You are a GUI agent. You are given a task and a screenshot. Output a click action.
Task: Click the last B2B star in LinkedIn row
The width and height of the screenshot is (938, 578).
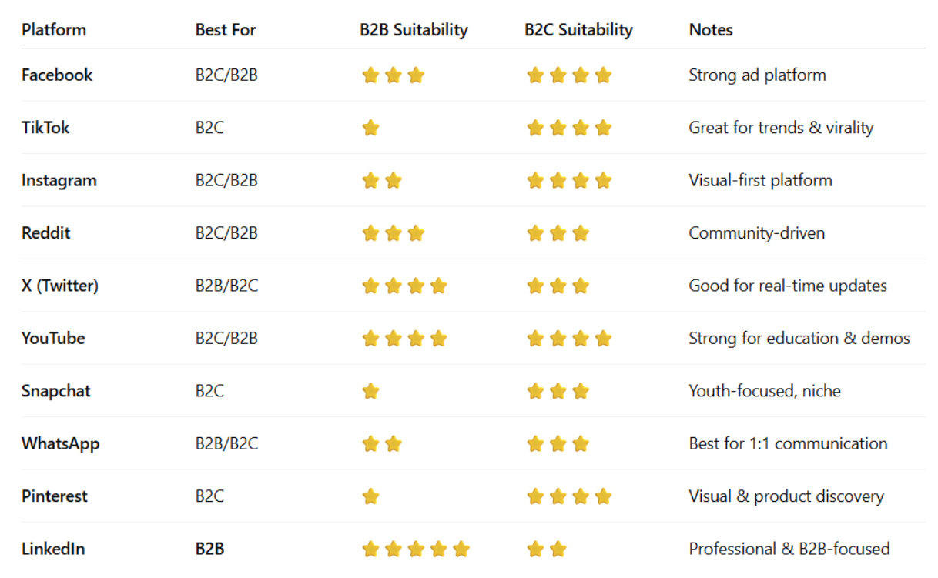(x=461, y=550)
